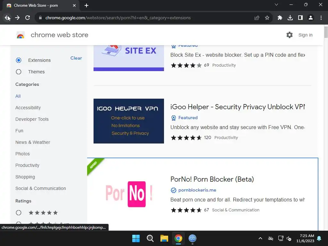Open site info via the padlock icon
This screenshot has width=328, height=246.
[40, 18]
